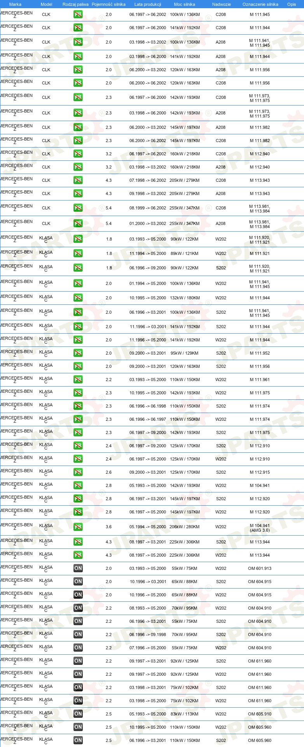Click petrol icon in Klasa C 89kW/121KM row
Screen dimensions: 304x747
pos(78,253)
